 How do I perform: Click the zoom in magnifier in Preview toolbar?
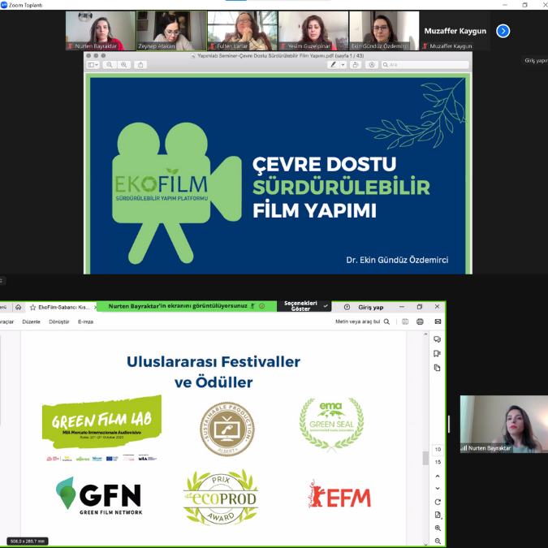123,65
